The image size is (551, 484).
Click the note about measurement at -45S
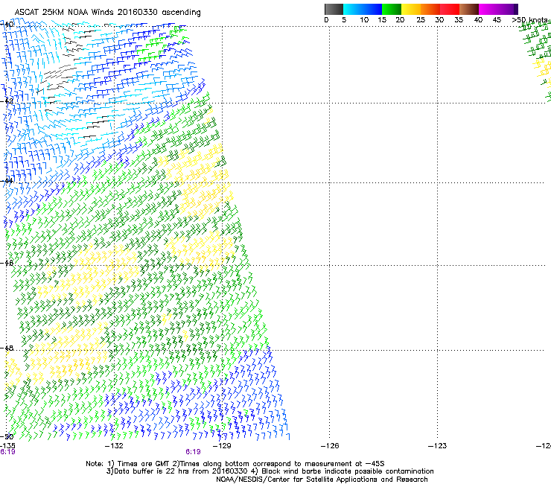(278, 464)
